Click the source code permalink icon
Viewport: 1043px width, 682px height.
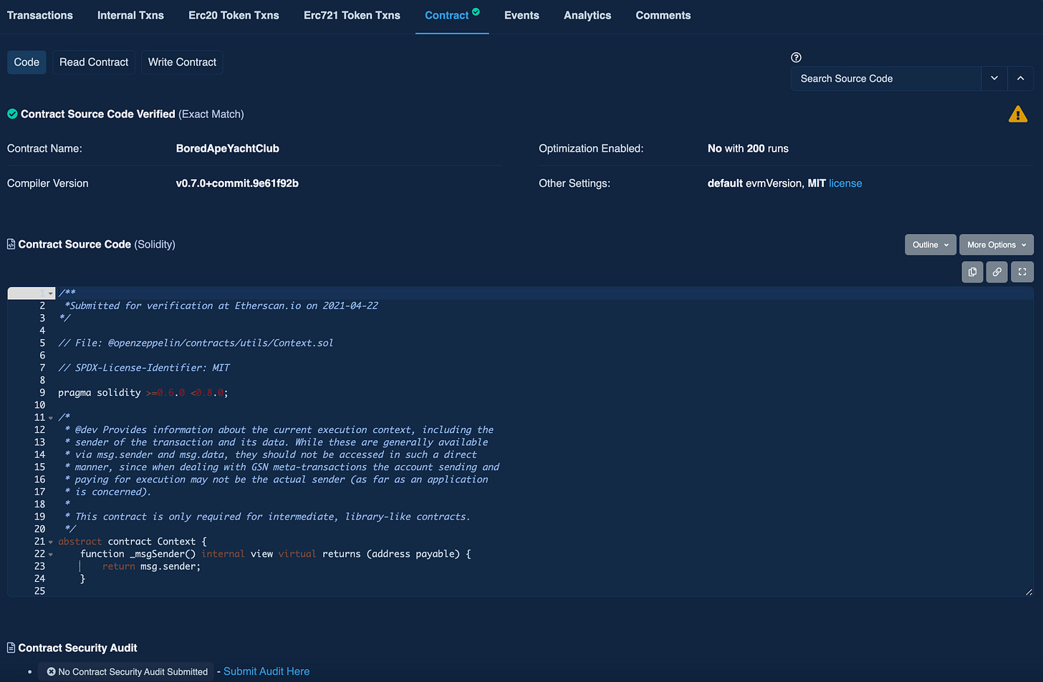click(996, 272)
